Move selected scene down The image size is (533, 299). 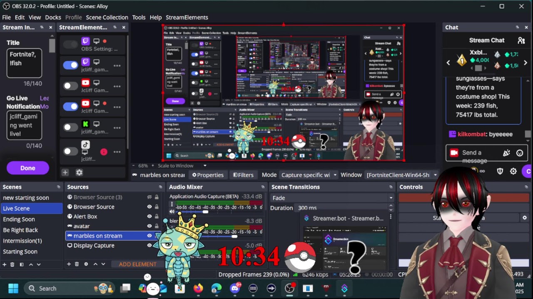point(39,264)
